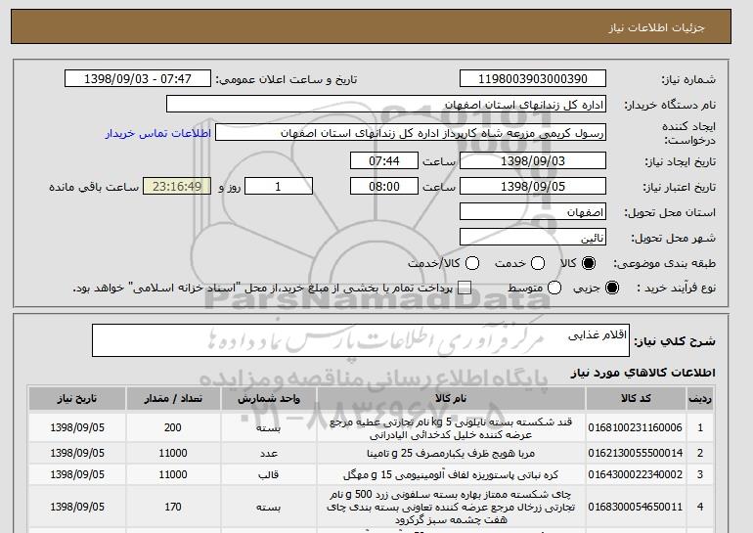This screenshot has height=533, width=753.
Task: Click the need number field 1198003903000390
Action: [533, 79]
